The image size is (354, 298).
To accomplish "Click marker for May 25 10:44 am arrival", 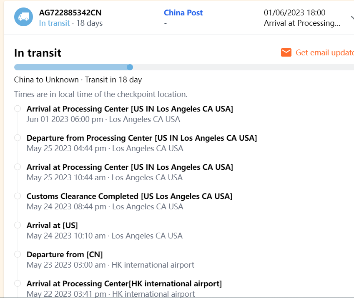I will click(x=18, y=167).
